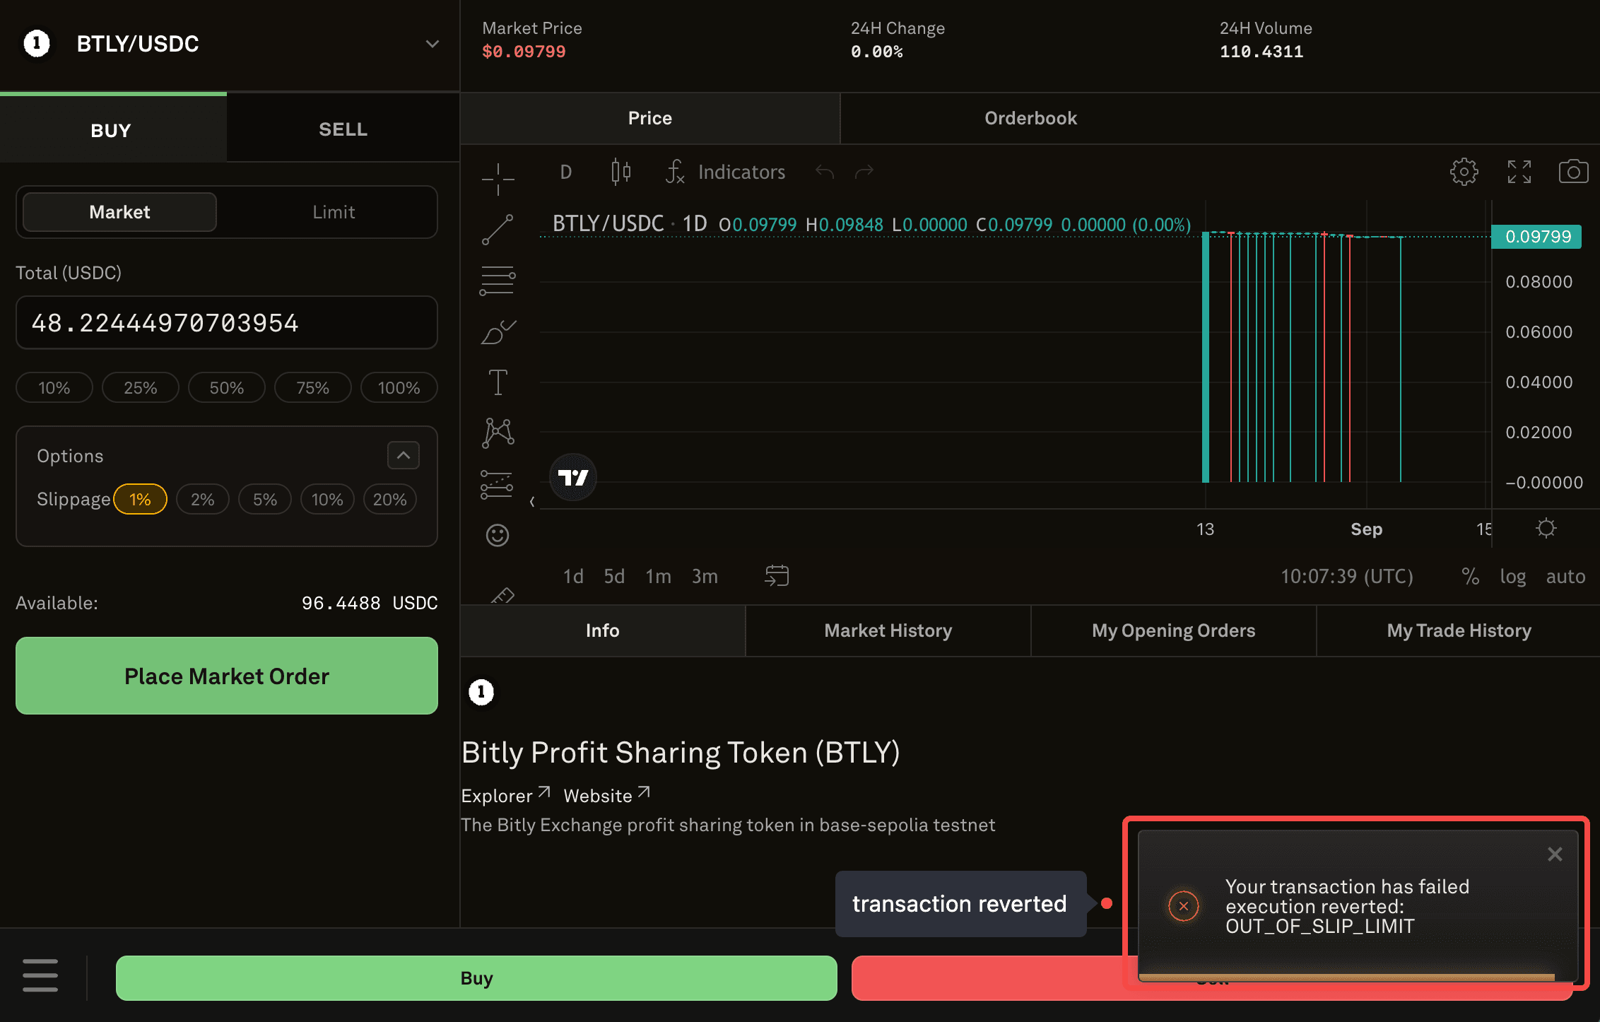The image size is (1600, 1022).
Task: Select the trend line drawing tool
Action: (x=498, y=230)
